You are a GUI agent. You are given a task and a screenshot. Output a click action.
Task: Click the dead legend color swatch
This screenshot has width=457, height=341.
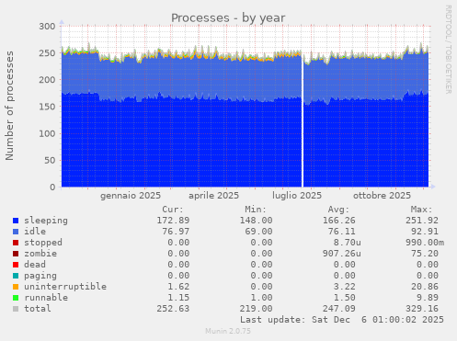(x=16, y=265)
